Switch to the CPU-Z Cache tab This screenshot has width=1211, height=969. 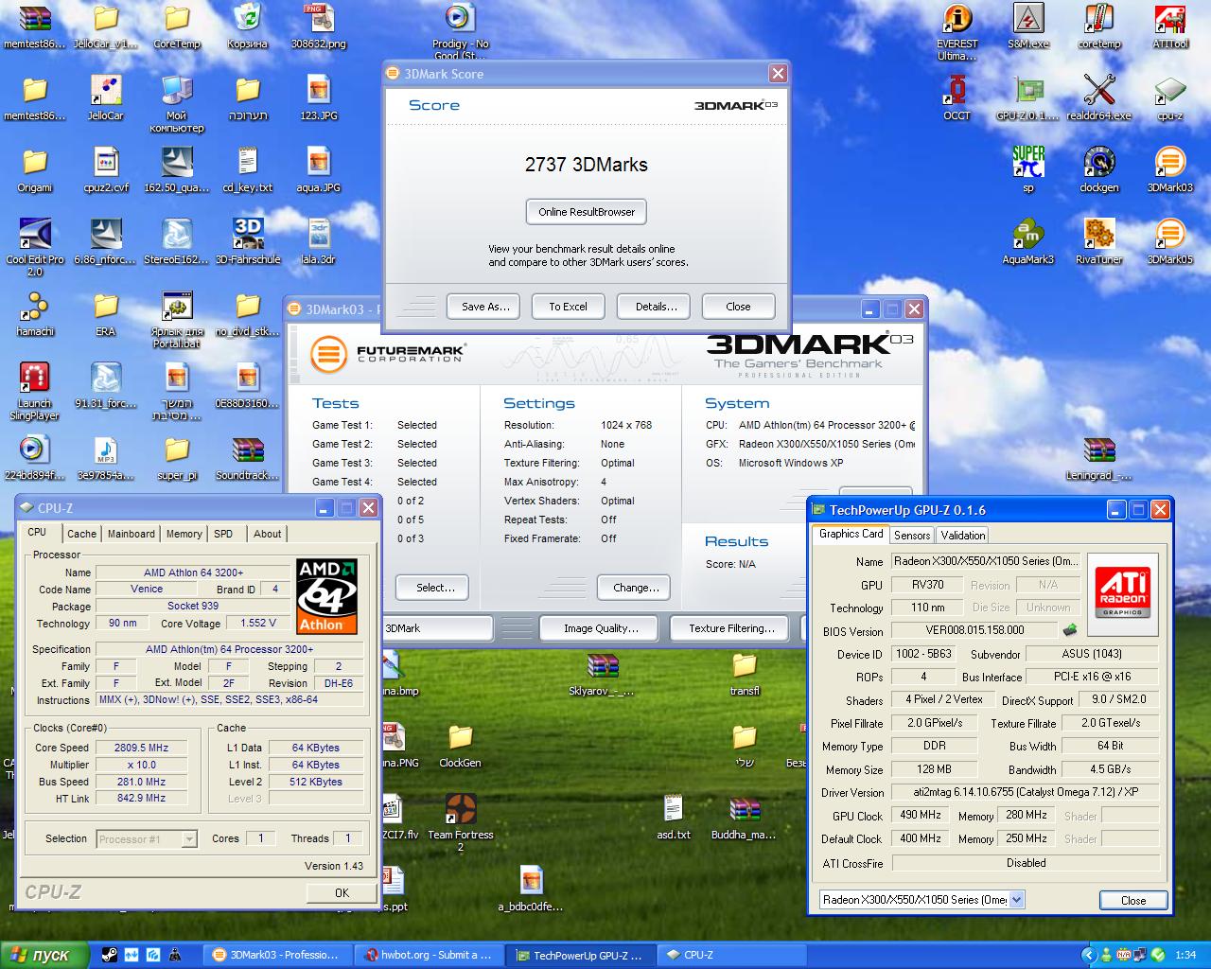(x=81, y=534)
